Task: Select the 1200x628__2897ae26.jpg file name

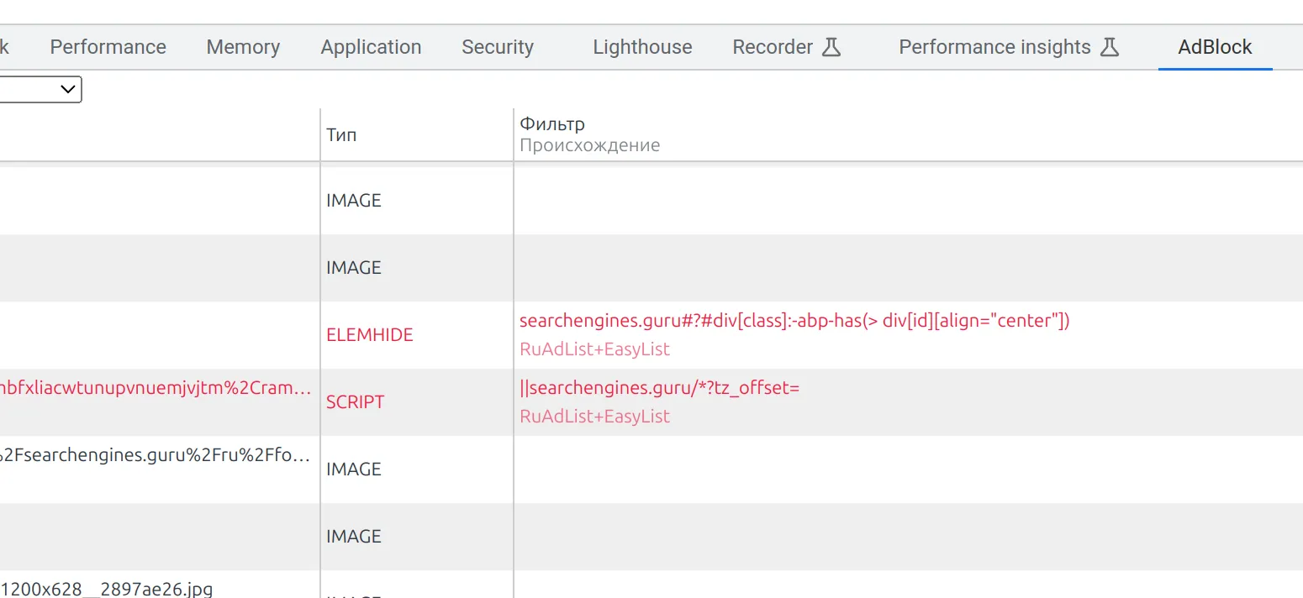Action: click(107, 589)
